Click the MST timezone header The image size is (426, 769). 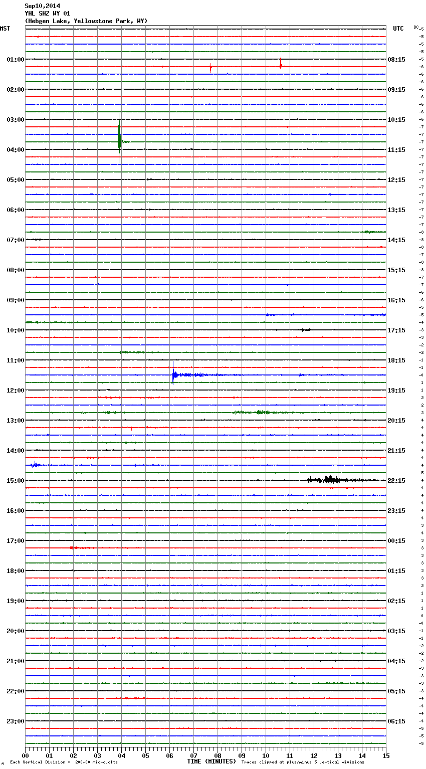click(x=5, y=29)
